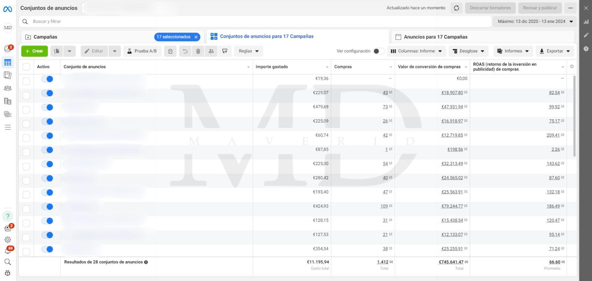Click the green Crear button

(35, 51)
